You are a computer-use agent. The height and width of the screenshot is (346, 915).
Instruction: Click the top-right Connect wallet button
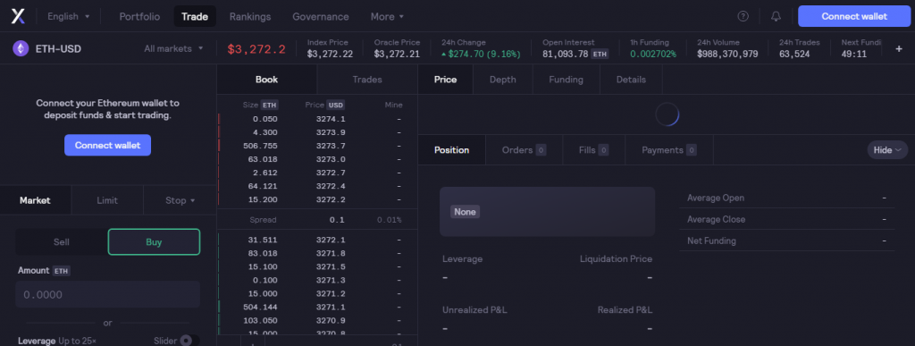pyautogui.click(x=854, y=16)
